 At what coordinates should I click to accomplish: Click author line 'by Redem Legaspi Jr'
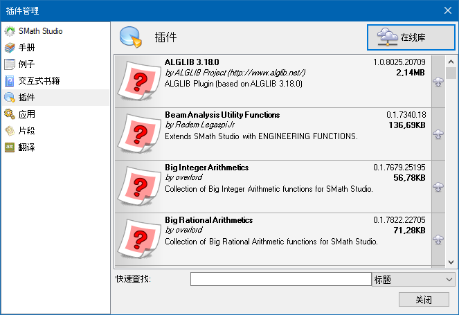tap(200, 125)
